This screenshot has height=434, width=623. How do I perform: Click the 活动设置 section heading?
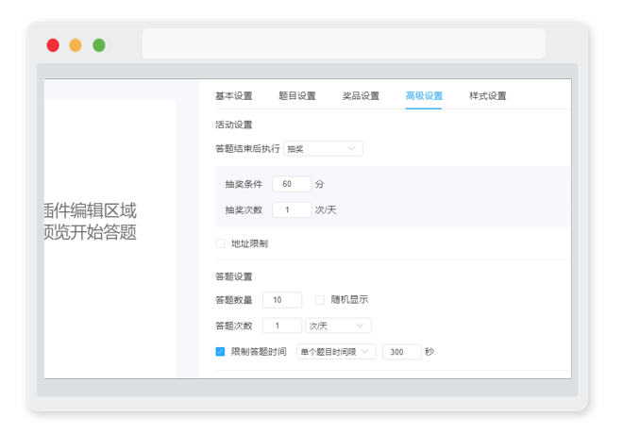234,125
